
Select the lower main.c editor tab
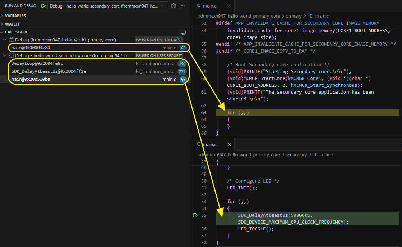coord(213,144)
